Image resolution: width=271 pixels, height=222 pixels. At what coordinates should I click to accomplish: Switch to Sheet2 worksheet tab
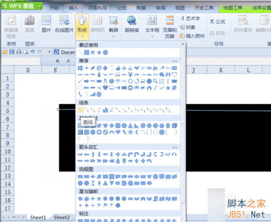(61, 218)
